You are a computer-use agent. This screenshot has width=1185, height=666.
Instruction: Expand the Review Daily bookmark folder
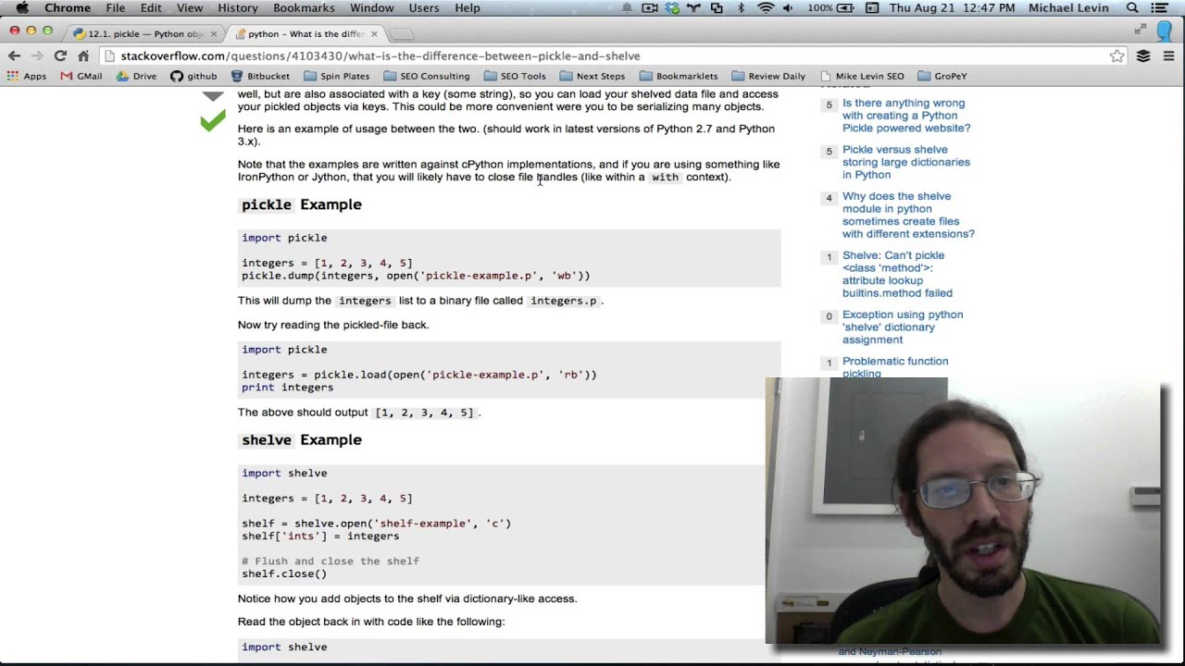point(768,76)
